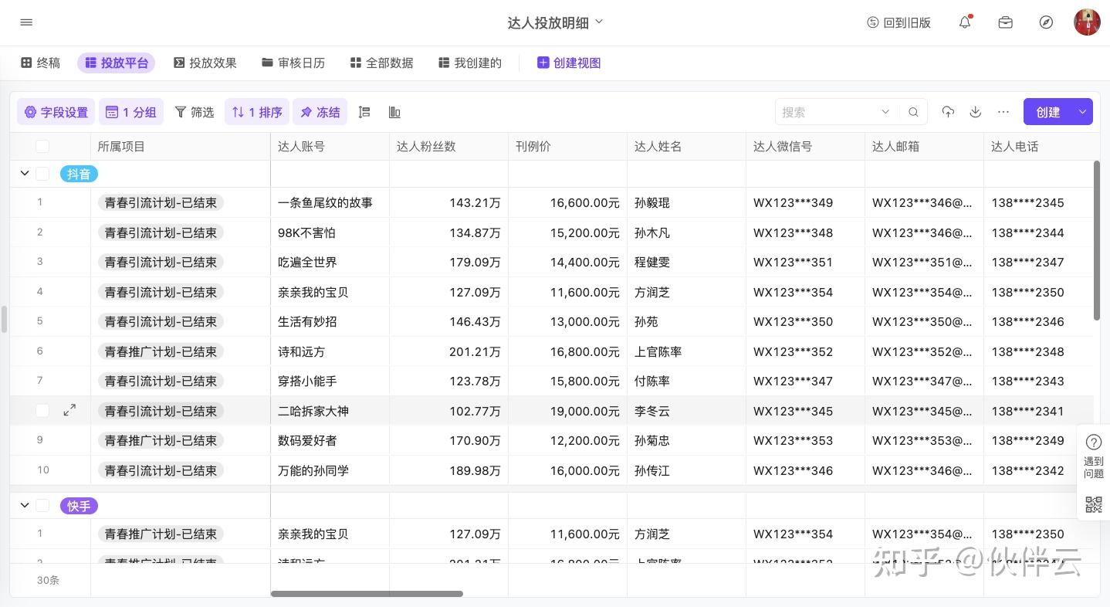This screenshot has width=1110, height=607.
Task: Select the 快手 group checkbox
Action: (x=42, y=506)
